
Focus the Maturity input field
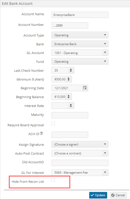(70, 115)
